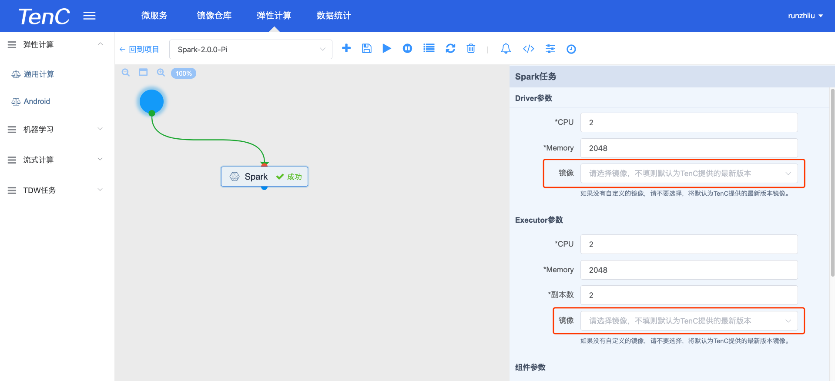The height and width of the screenshot is (381, 835).
Task: Open the Driver 镜像 image dropdown
Action: pyautogui.click(x=689, y=174)
